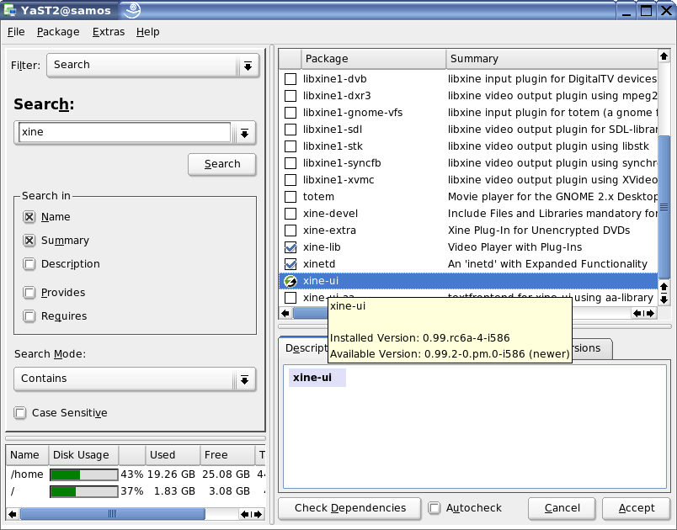Check the xine-devel package box
The width and height of the screenshot is (677, 530).
(291, 214)
